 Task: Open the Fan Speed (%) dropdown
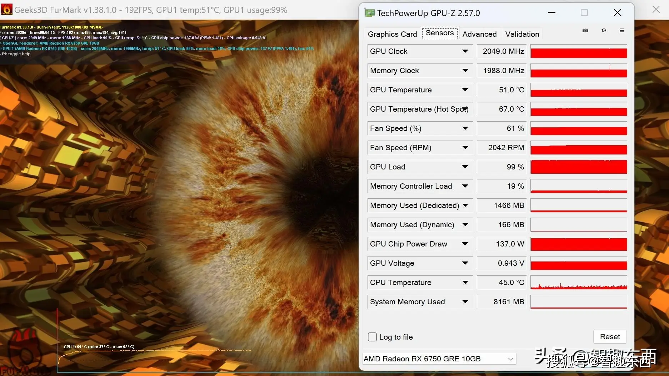pos(465,128)
